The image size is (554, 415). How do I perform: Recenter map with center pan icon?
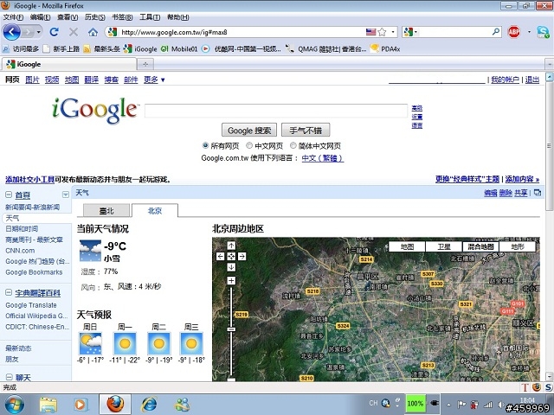[x=231, y=256]
